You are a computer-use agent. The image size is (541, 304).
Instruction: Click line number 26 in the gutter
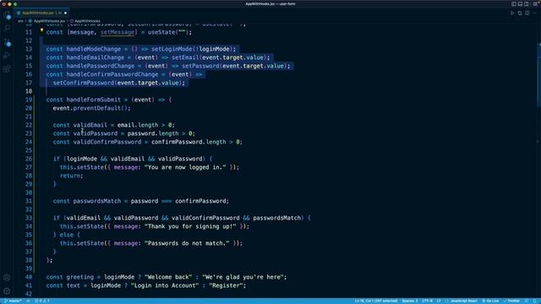[x=29, y=159]
